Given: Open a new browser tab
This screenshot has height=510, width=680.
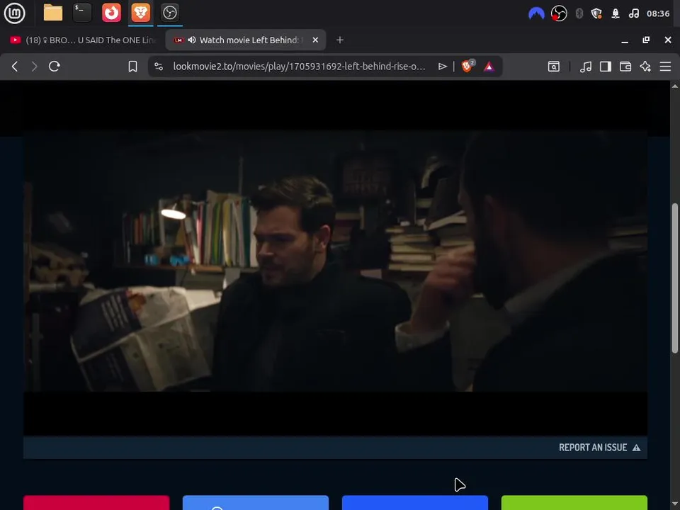Looking at the screenshot, I should point(340,40).
